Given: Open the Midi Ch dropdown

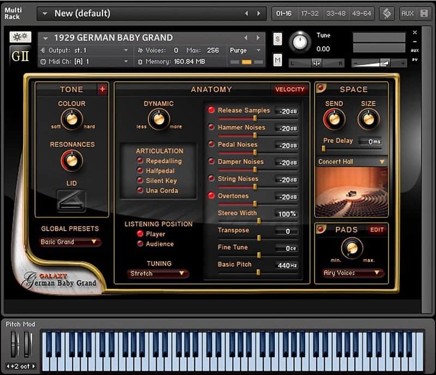Looking at the screenshot, I should (84, 62).
